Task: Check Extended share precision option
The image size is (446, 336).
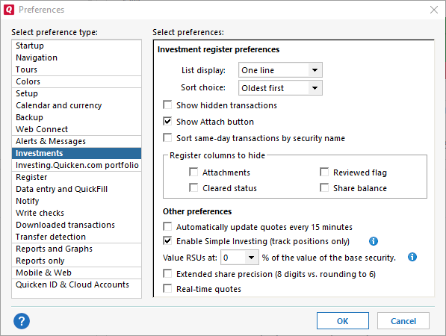Action: coord(167,274)
